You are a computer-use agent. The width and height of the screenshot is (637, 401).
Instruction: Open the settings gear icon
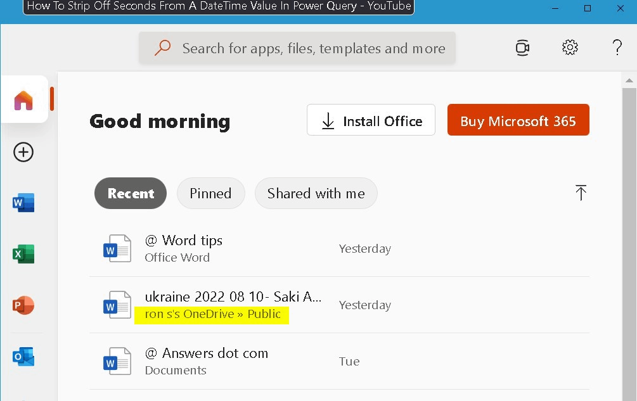pyautogui.click(x=570, y=48)
